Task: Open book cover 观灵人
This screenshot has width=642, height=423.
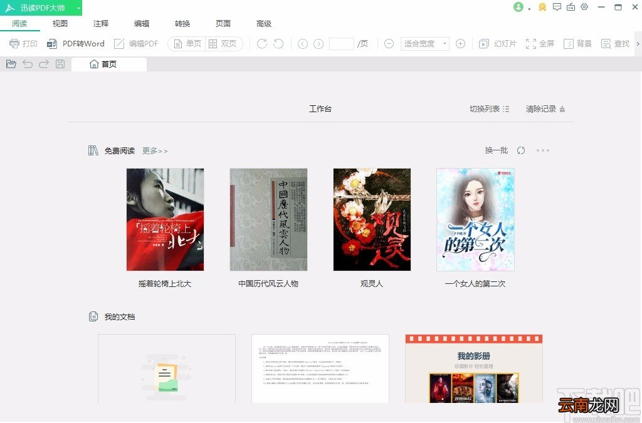Action: 372,219
